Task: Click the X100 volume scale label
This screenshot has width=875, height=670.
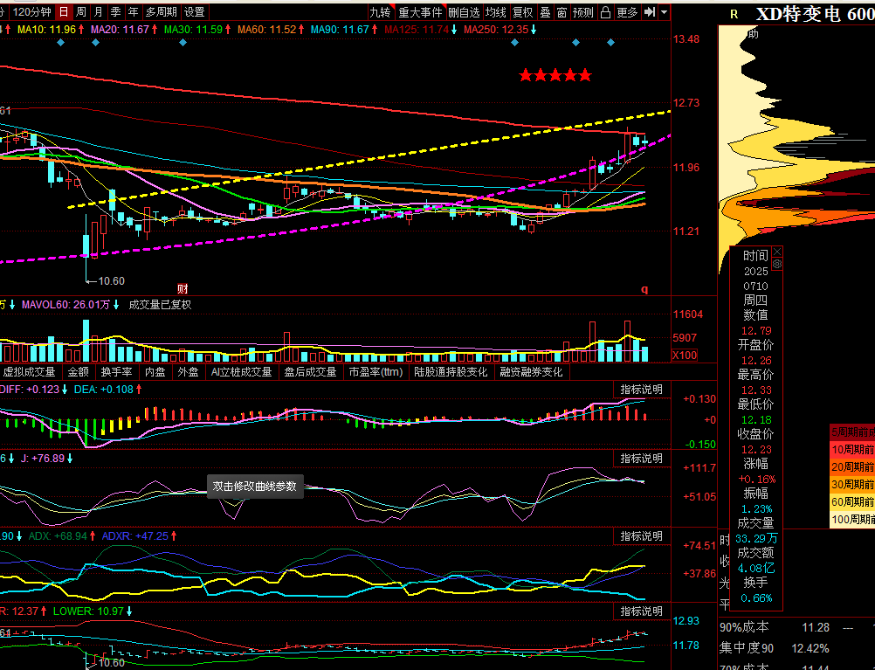Action: pyautogui.click(x=685, y=356)
